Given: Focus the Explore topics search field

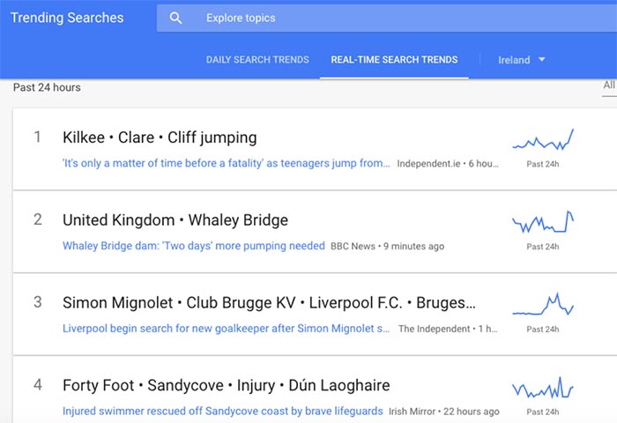Looking at the screenshot, I should coord(387,18).
